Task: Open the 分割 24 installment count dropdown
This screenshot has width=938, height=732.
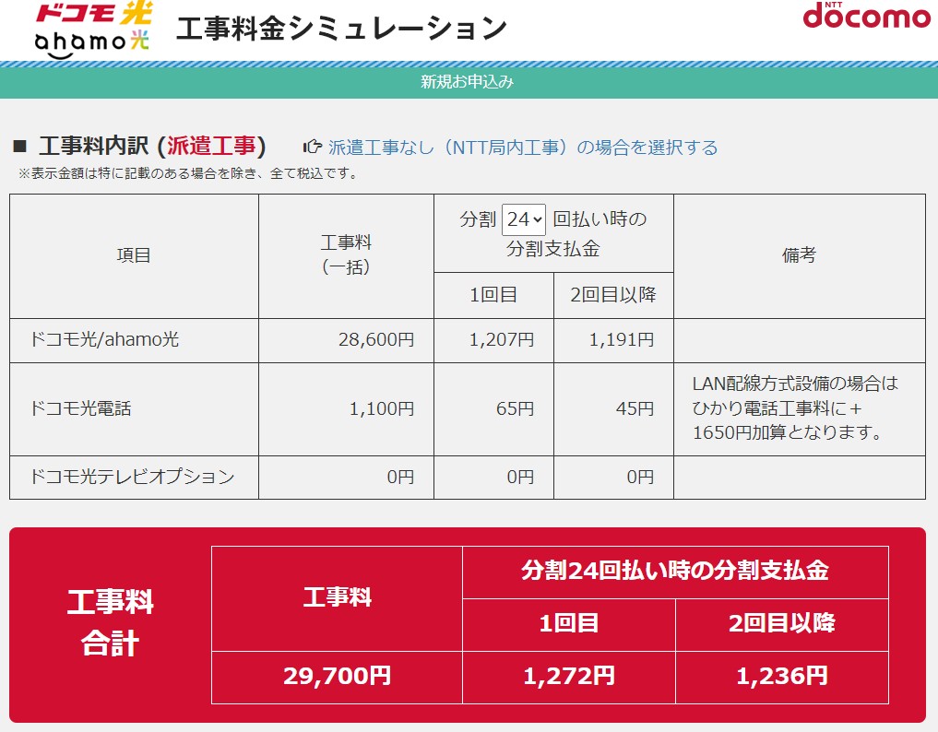Action: (x=524, y=219)
